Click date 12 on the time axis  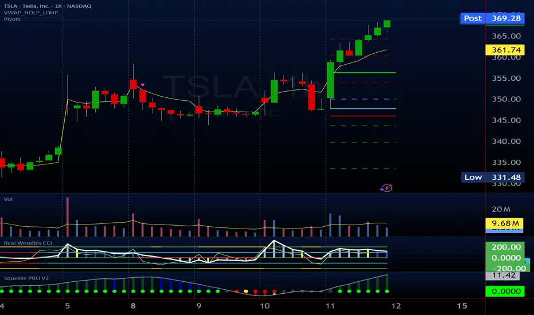tap(396, 306)
